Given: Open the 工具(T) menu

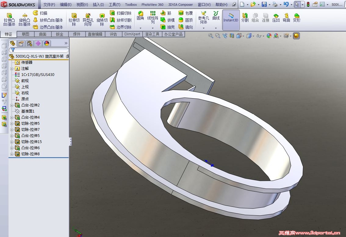Looking at the screenshot, I should click(x=114, y=4).
